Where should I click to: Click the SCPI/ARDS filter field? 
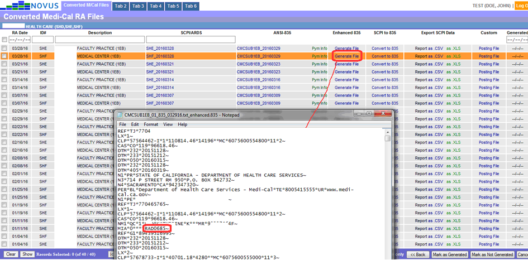click(x=191, y=40)
